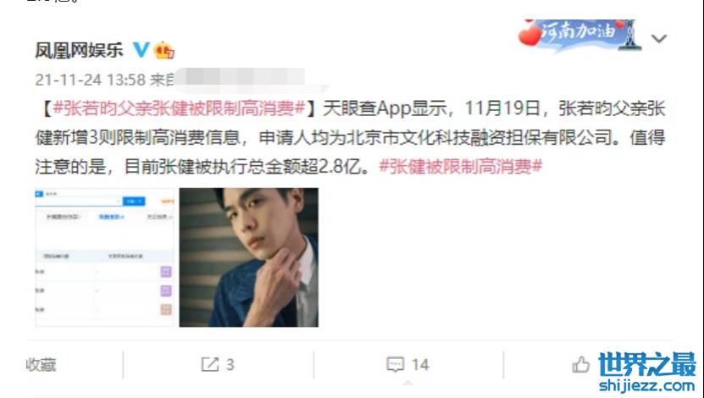Click the comment count 14
Viewport: 704px width, 398px height.
420,365
